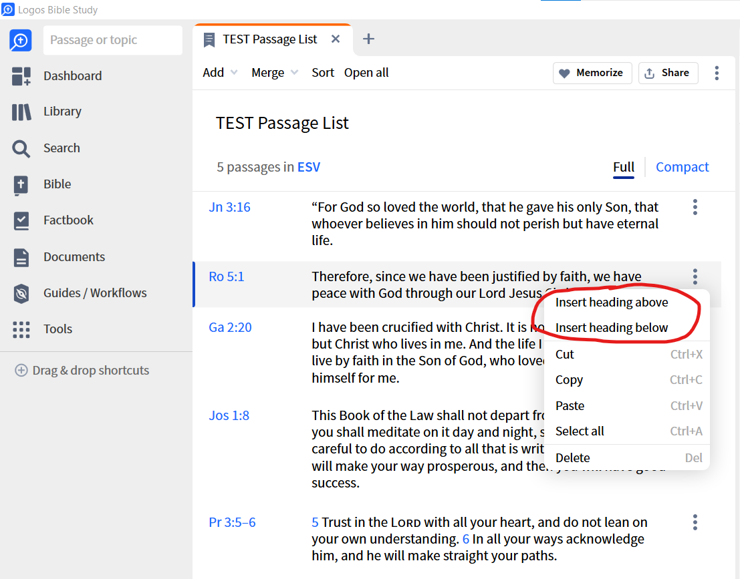Choose Select all from the context menu
The height and width of the screenshot is (579, 740).
[627, 431]
